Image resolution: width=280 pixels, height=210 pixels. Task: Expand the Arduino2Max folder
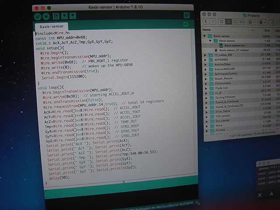click(x=205, y=65)
